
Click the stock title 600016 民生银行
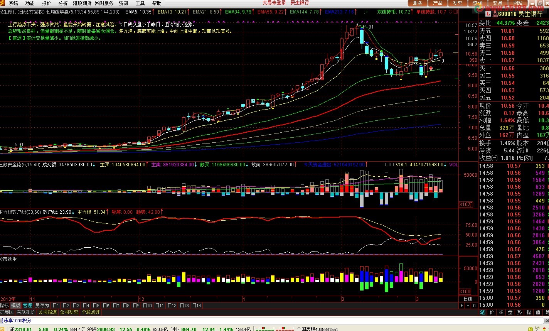coord(520,14)
